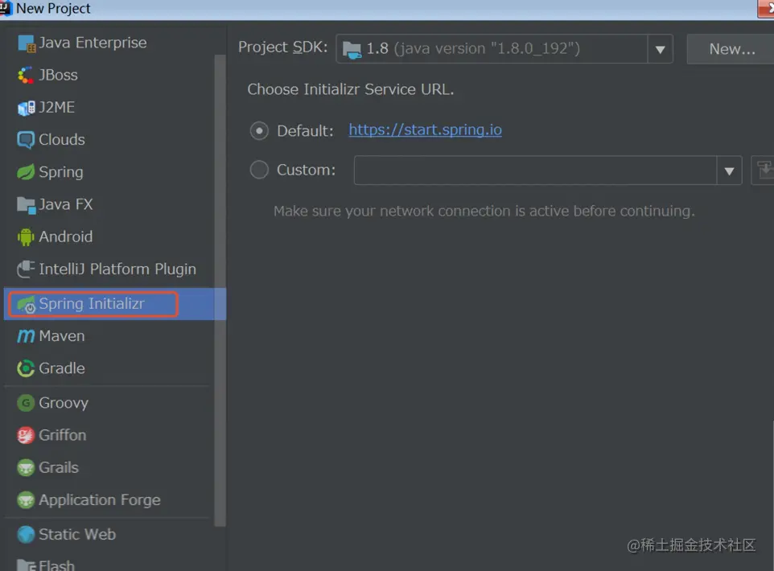The image size is (774, 571).
Task: Click the JBoss colorful icon
Action: click(26, 75)
